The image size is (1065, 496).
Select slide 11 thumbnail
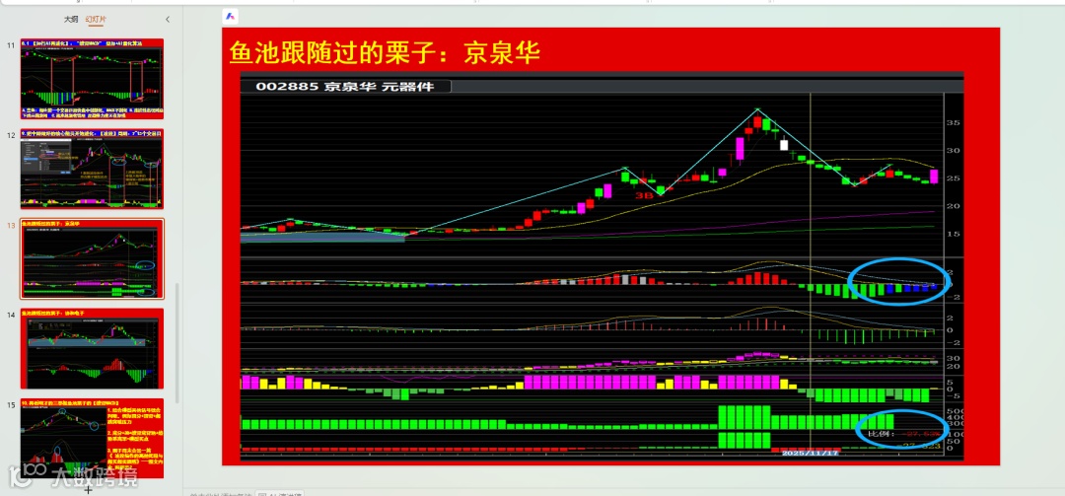click(x=92, y=79)
